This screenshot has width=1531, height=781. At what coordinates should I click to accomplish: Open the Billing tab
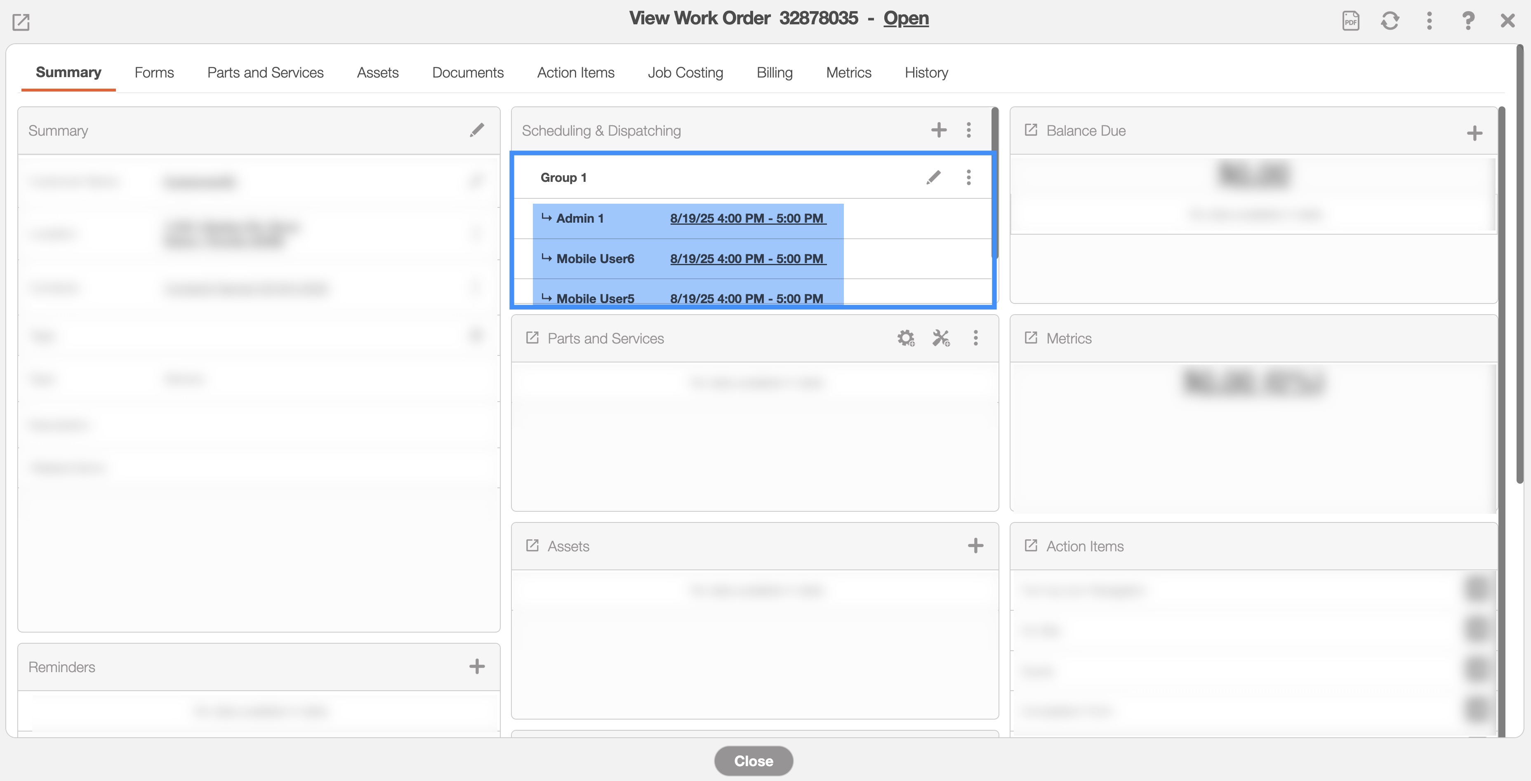(x=775, y=73)
